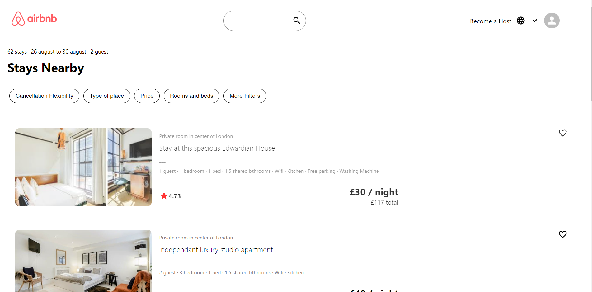The width and height of the screenshot is (592, 292).
Task: Favorite the luxury studio apartment with heart icon
Action: pos(562,234)
